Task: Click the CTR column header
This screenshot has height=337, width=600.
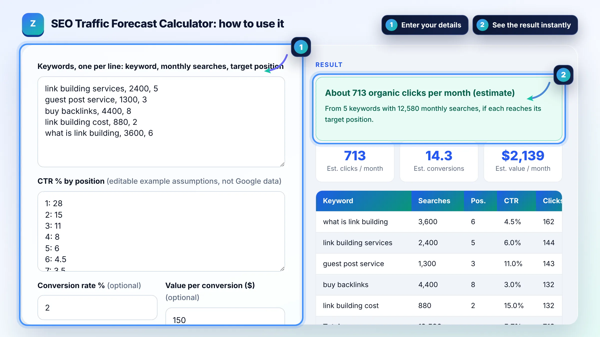Action: pos(516,201)
